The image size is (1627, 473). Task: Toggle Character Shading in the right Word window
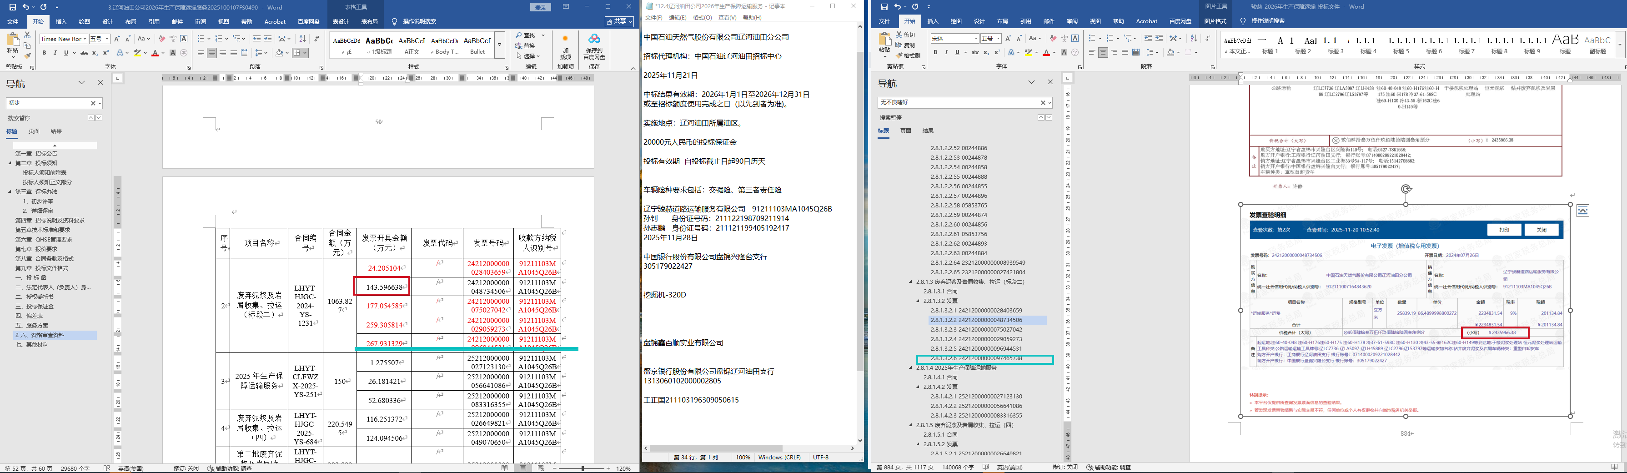pyautogui.click(x=1064, y=52)
